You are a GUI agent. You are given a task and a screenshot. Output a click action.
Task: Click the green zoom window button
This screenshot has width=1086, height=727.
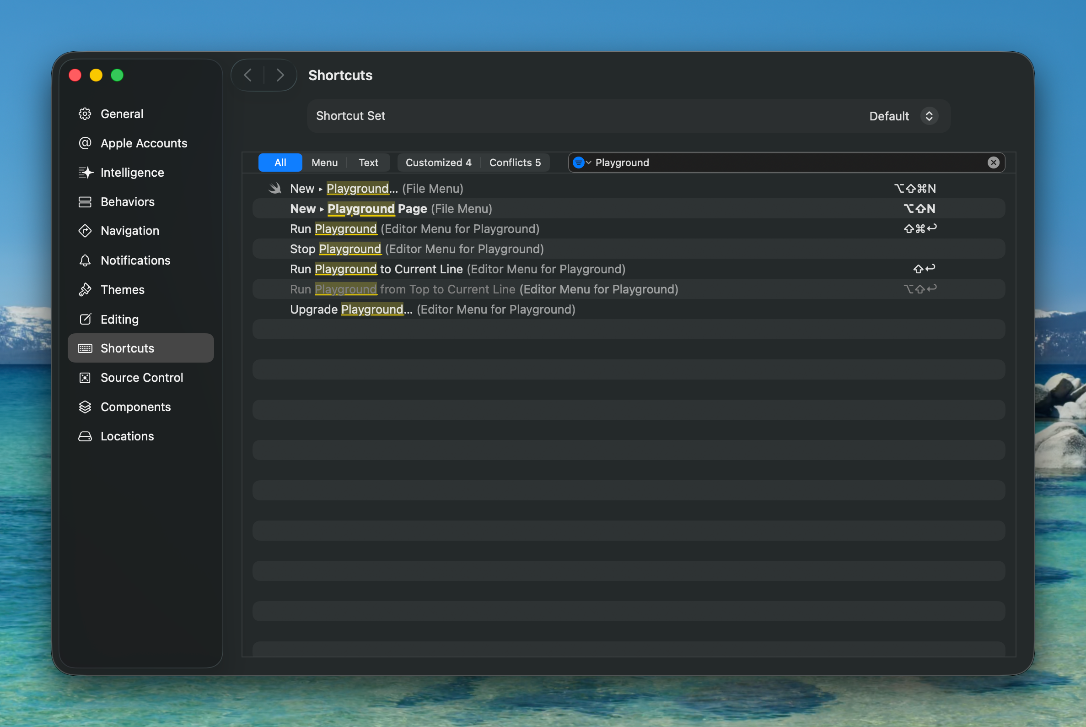117,75
